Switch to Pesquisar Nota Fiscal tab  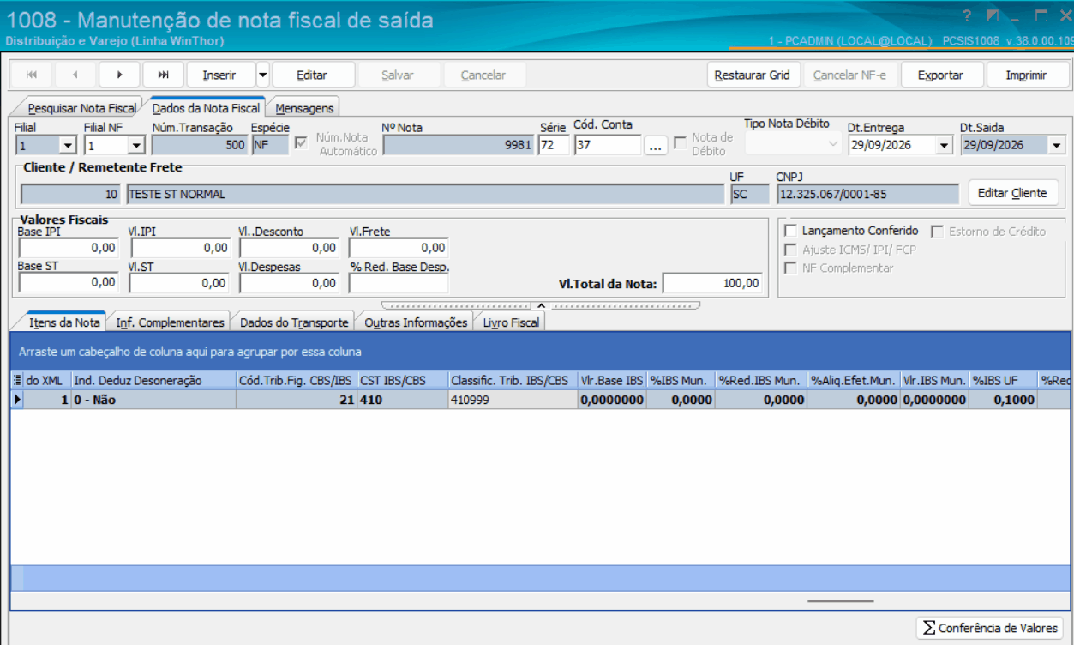pos(81,108)
